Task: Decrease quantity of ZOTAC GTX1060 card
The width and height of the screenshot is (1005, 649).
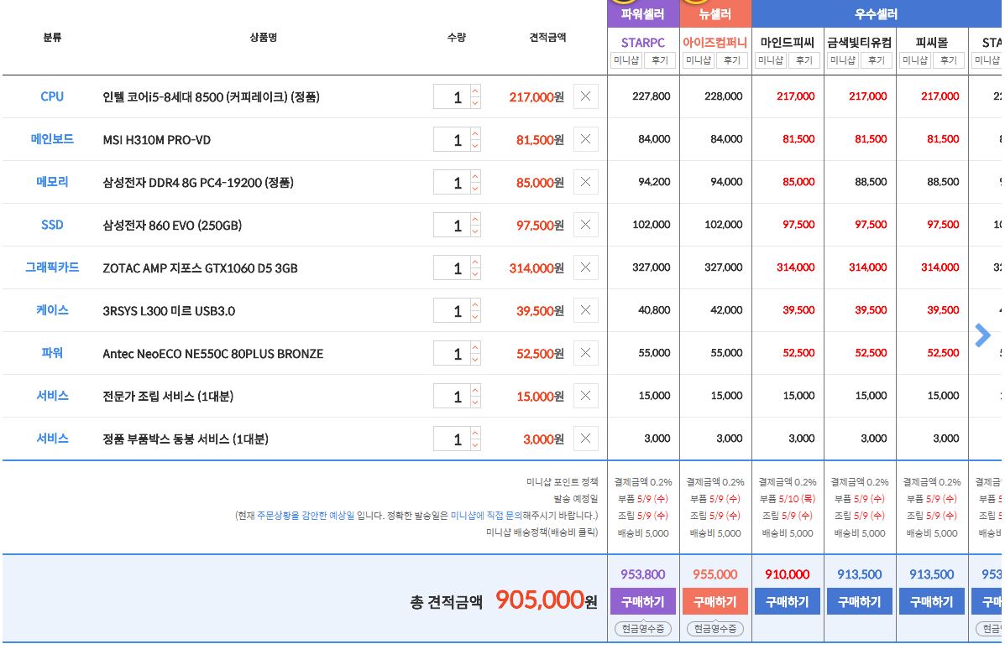Action: tap(475, 273)
